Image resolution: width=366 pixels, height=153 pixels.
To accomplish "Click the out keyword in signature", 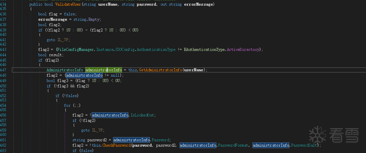I will point(164,4).
